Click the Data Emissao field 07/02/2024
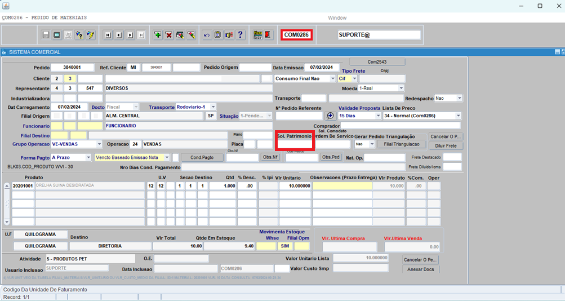This screenshot has width=565, height=301. click(322, 68)
